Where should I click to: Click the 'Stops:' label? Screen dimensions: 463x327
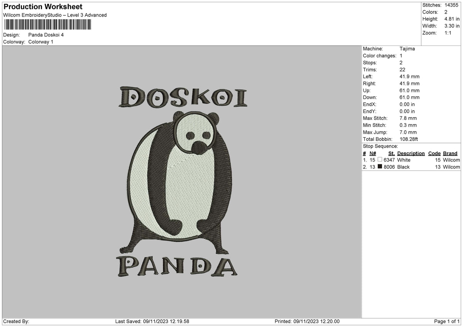coord(370,63)
